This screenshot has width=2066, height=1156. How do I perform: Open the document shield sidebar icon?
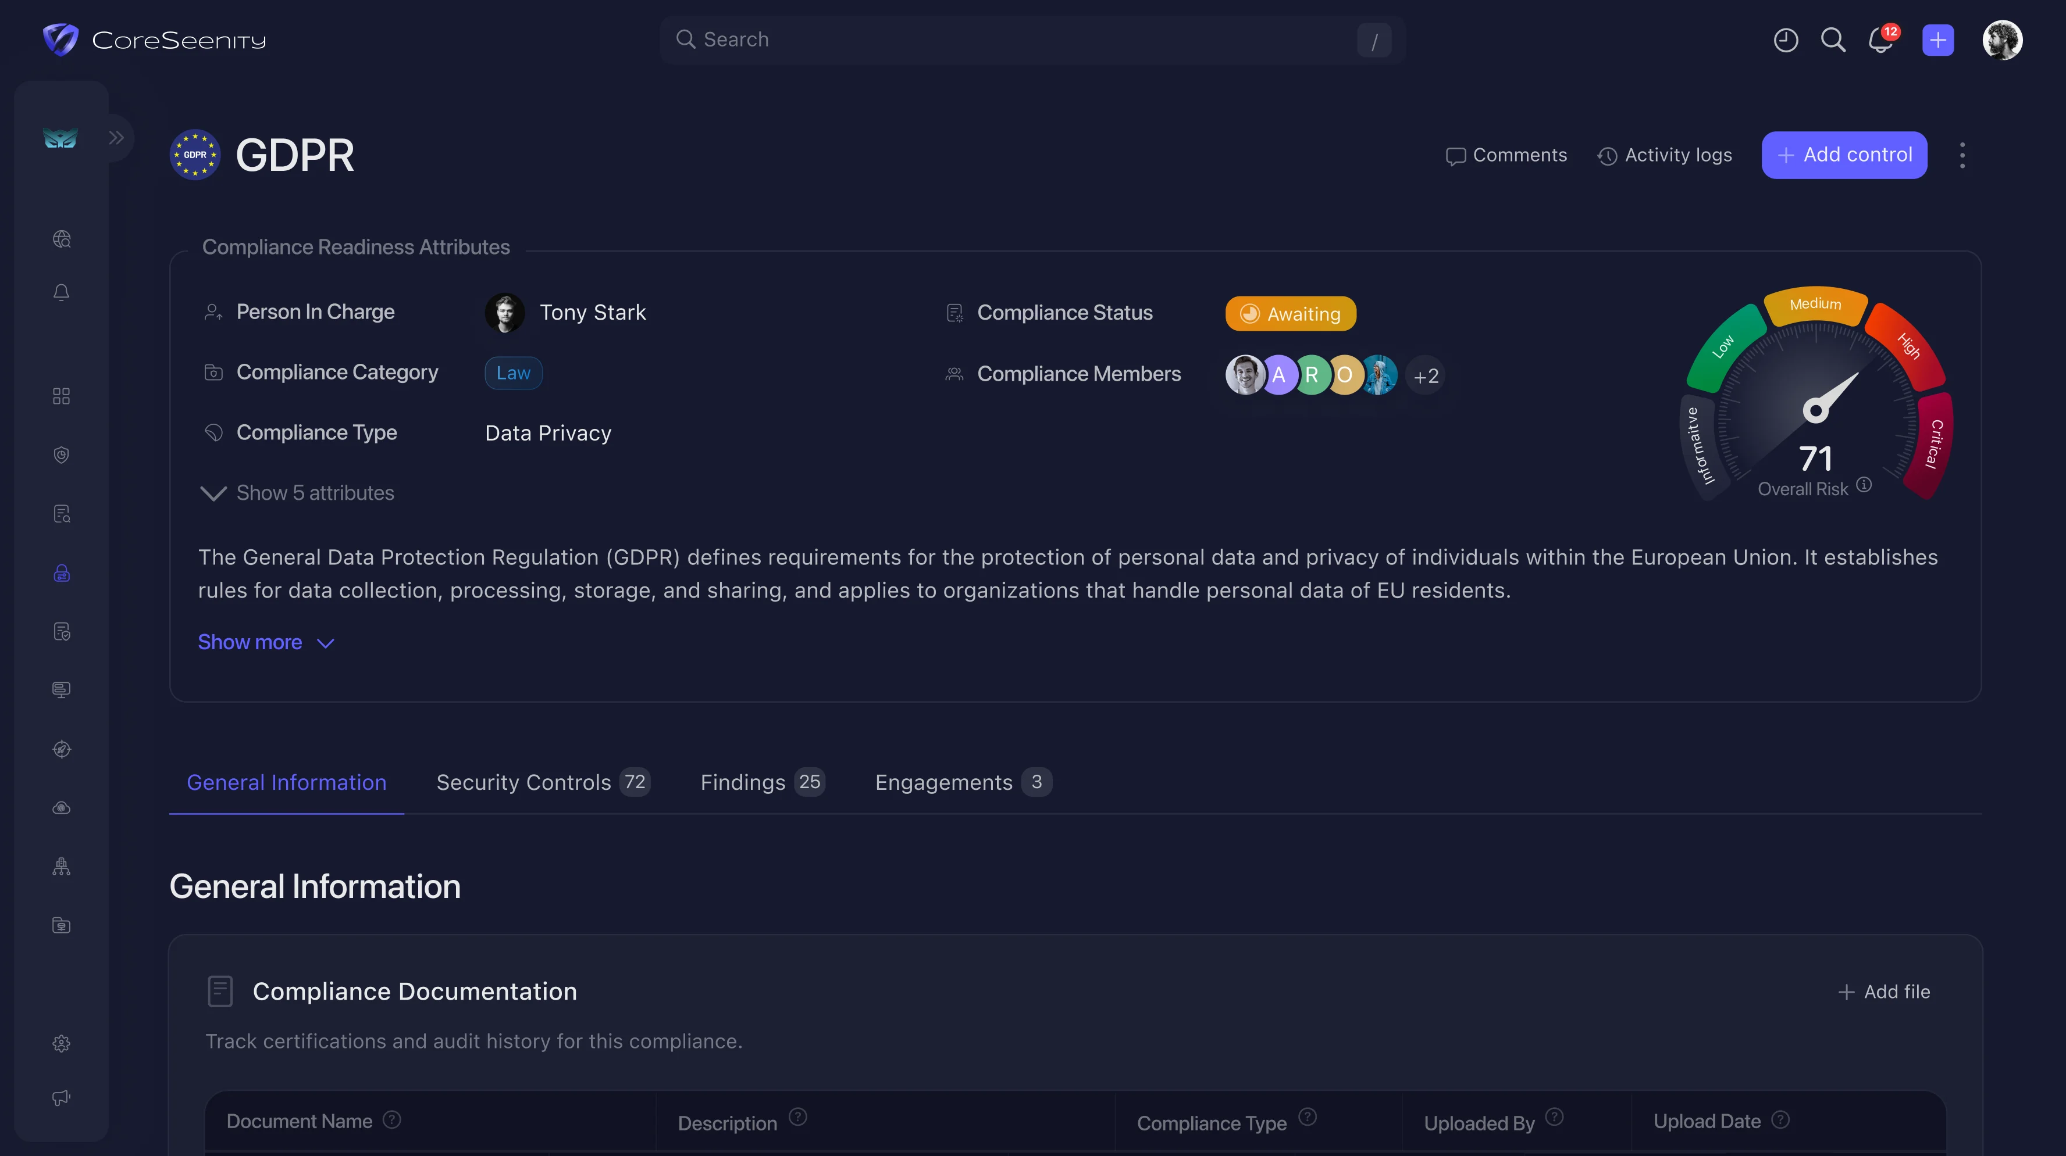click(x=62, y=632)
